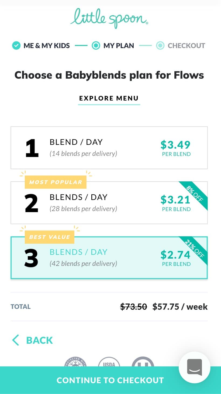This screenshot has height=394, width=221.
Task: Click the Me & My Kids checkmark icon
Action: click(x=16, y=46)
